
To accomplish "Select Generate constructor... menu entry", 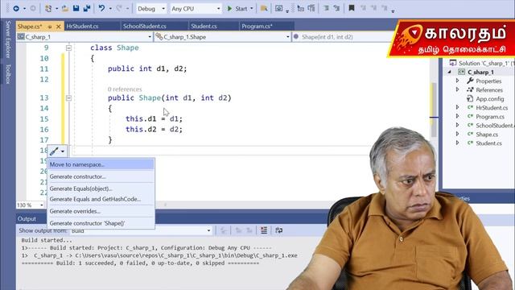I will tap(101, 176).
